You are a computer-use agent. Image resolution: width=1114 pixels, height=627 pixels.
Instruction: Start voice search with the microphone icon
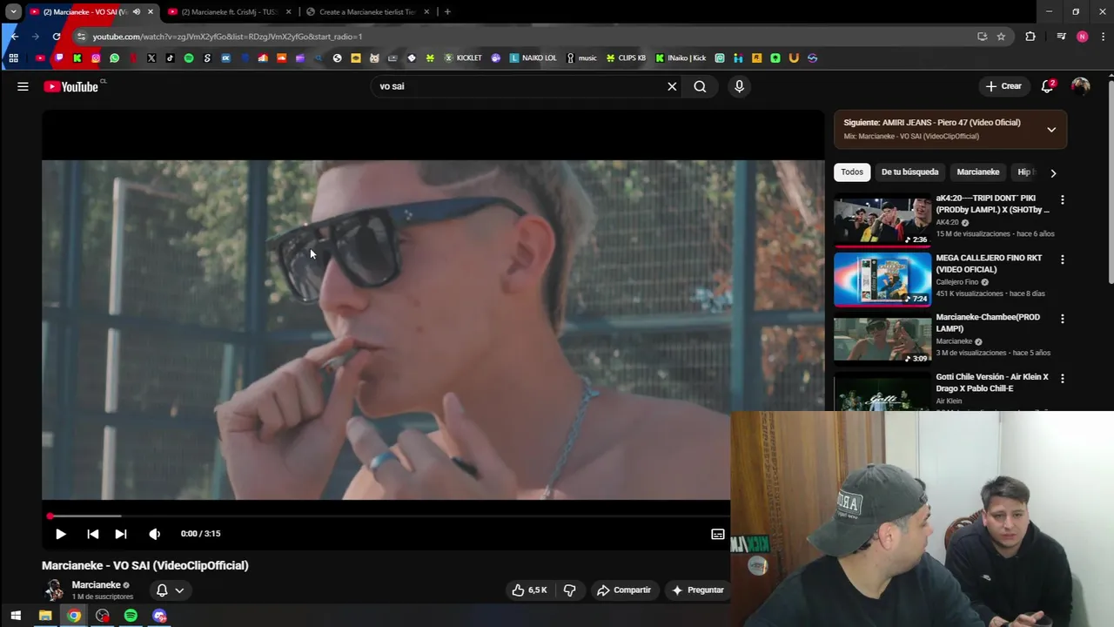(739, 86)
